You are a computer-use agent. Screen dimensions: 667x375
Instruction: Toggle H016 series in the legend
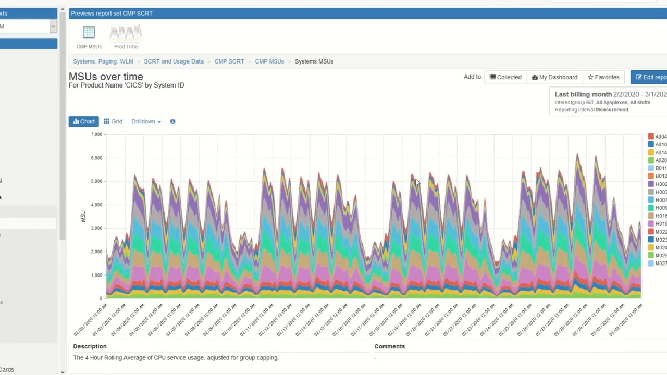point(657,216)
